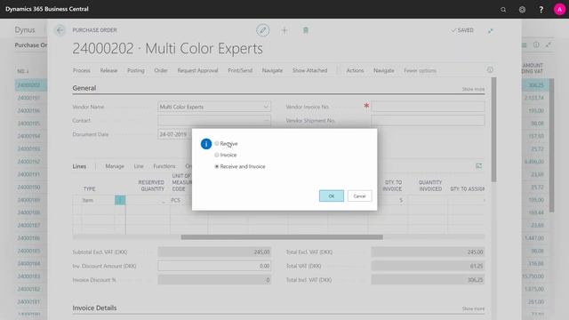Open the settings gear icon

522,10
